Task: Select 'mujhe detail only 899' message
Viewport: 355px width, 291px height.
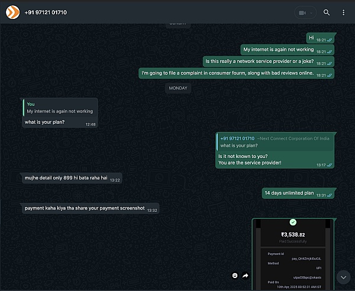Action: (x=72, y=178)
